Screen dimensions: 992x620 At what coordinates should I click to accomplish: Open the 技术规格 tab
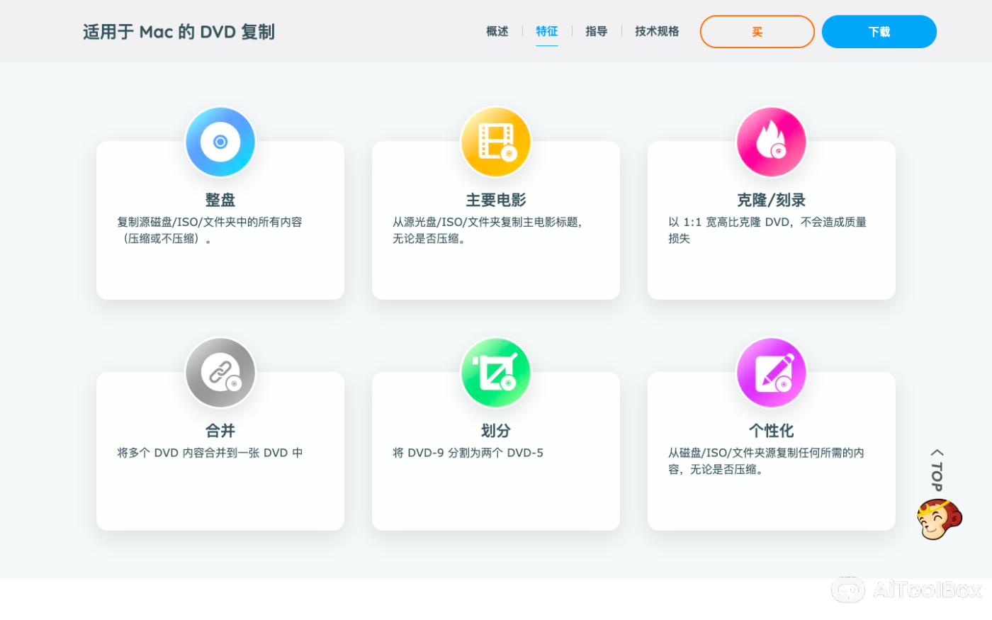656,31
